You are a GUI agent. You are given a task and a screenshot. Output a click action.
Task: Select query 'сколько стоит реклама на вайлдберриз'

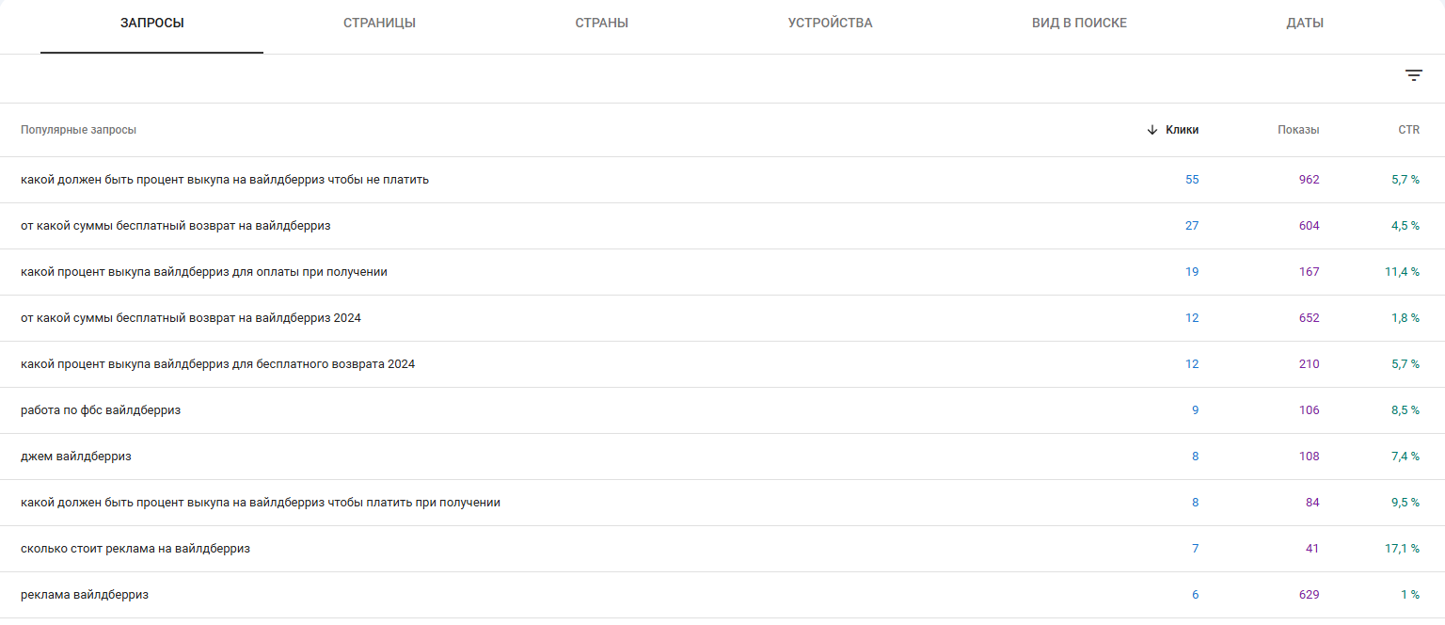(x=135, y=549)
